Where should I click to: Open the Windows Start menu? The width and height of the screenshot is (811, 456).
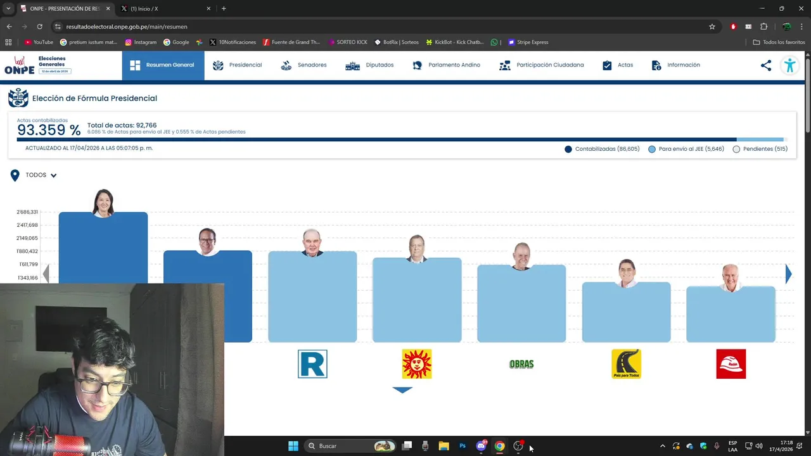pos(293,446)
